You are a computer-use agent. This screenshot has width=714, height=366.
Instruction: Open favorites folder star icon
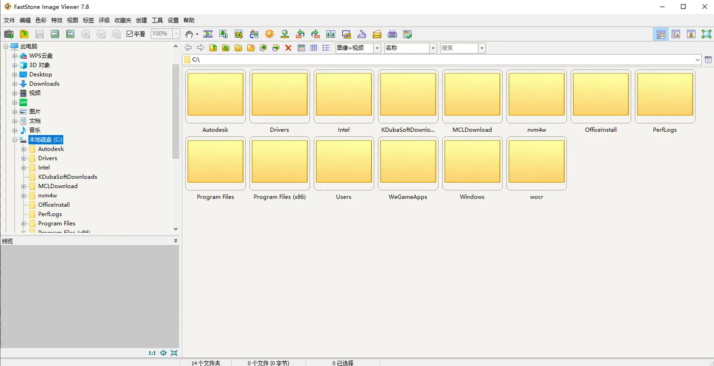[238, 48]
